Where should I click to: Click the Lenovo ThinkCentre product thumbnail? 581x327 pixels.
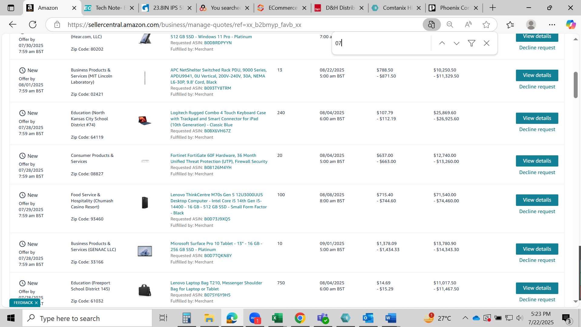tap(145, 203)
